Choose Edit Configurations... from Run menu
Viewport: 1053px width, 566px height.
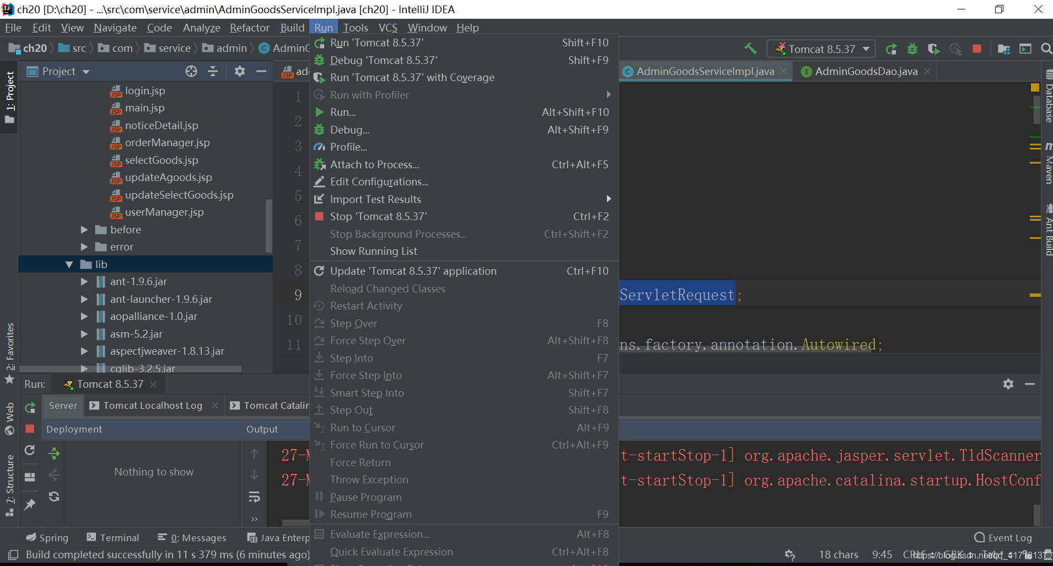(x=464, y=181)
